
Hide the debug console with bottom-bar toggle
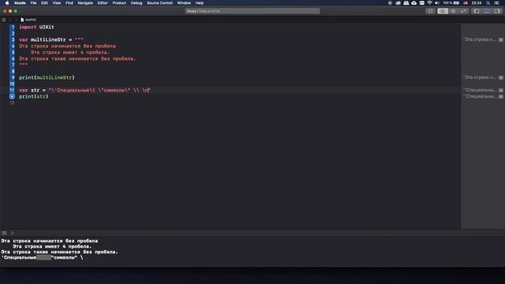(4, 233)
